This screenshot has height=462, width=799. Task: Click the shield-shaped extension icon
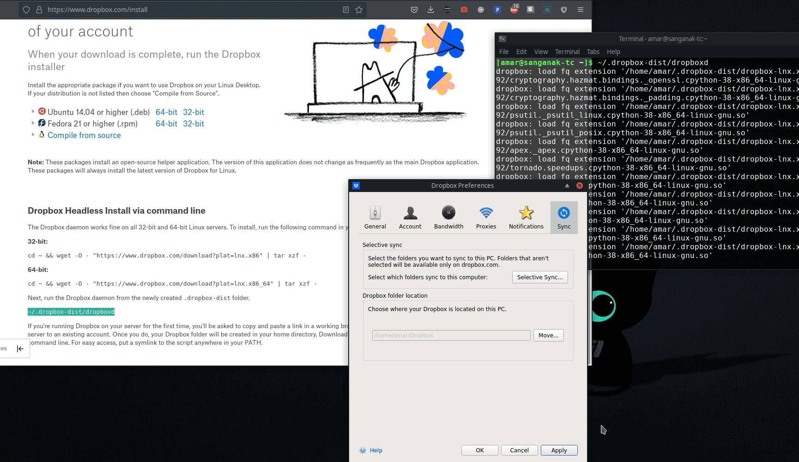click(564, 10)
